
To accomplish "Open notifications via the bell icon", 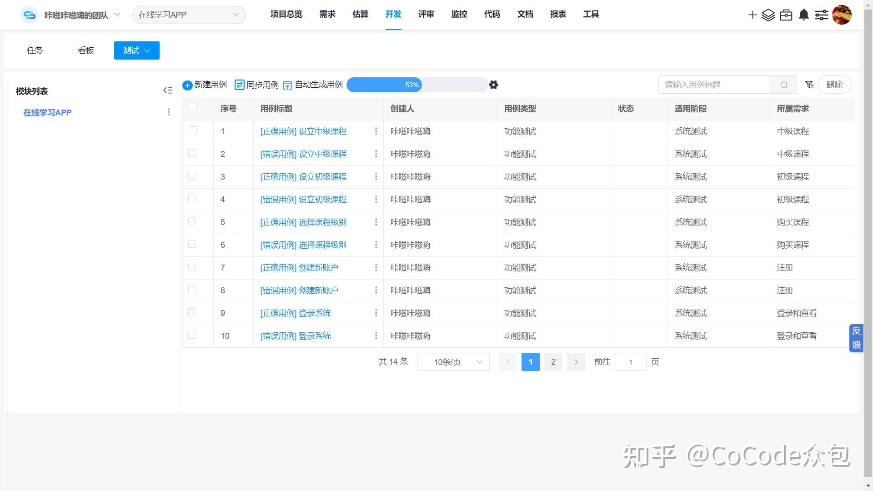I will (803, 15).
